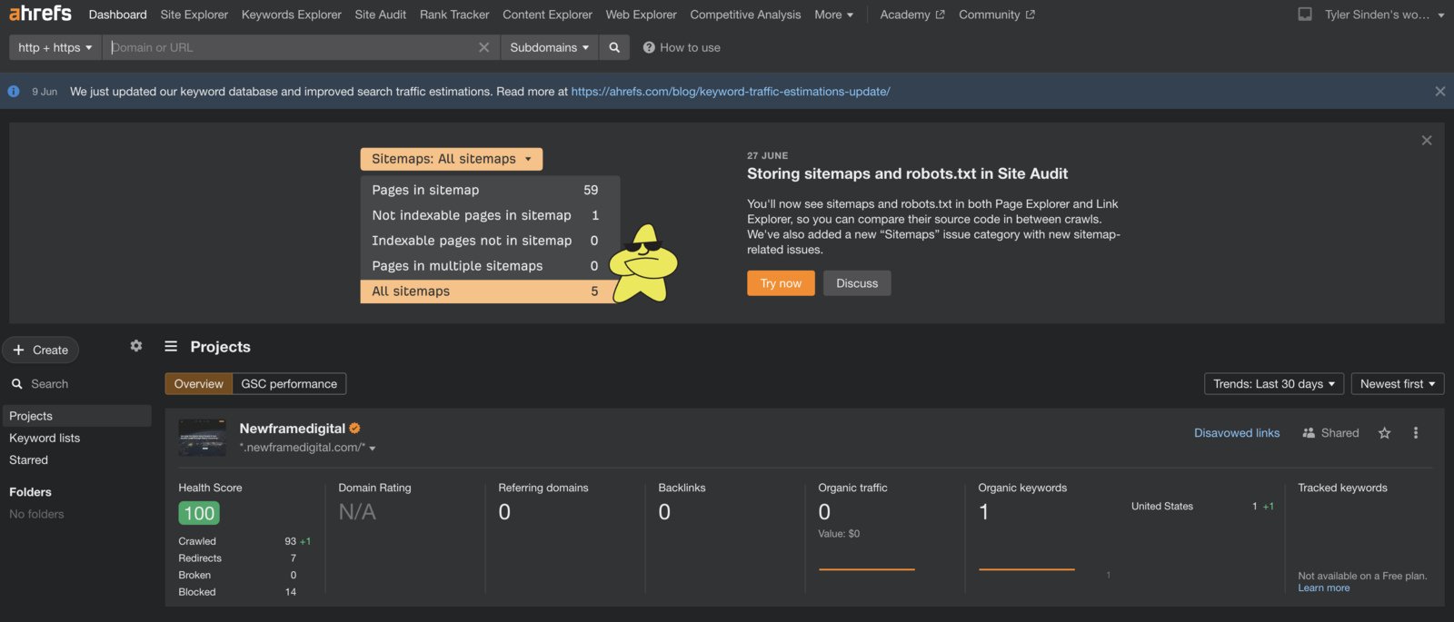
Task: Click the blue info icon in notification
Action: click(x=14, y=92)
